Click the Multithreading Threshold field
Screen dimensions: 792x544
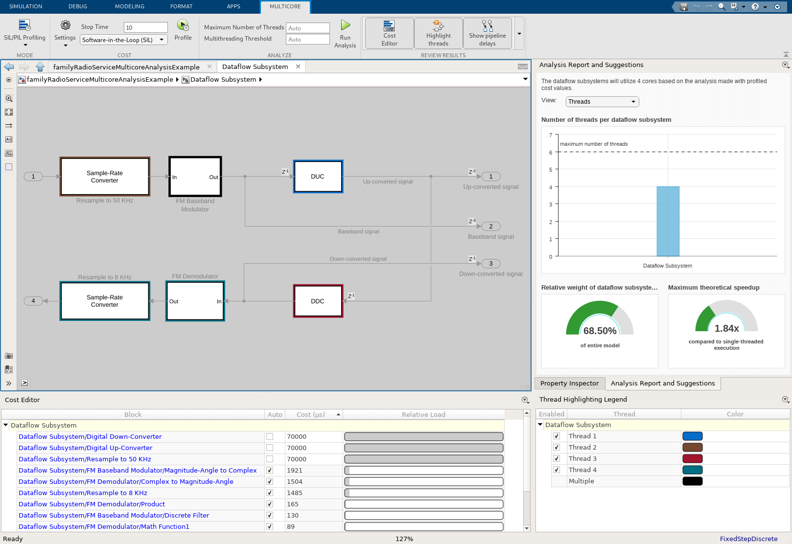click(308, 39)
